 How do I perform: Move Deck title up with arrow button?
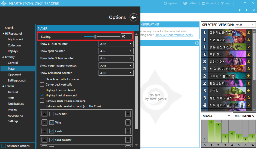44,114
